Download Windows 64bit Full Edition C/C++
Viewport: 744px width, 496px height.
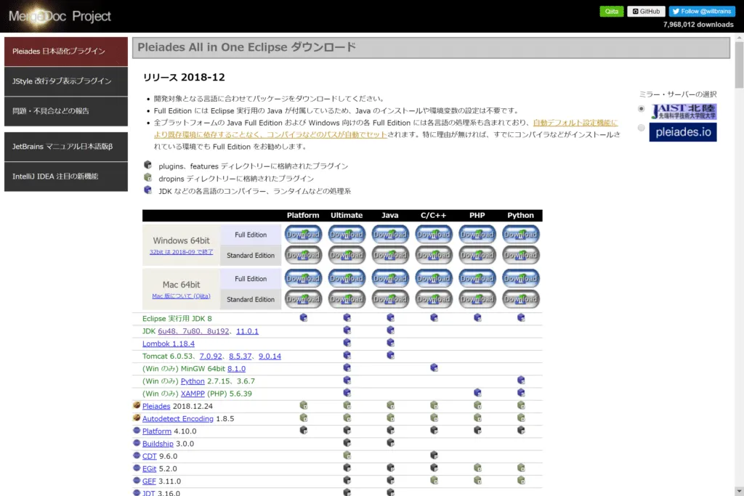click(434, 235)
